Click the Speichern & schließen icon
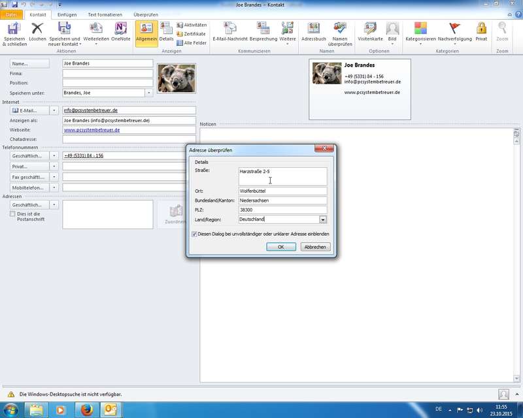Image resolution: width=523 pixels, height=418 pixels. 14,29
